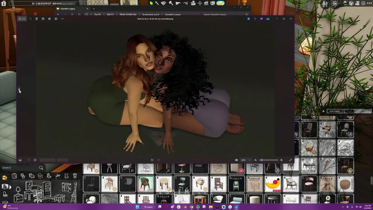
Task: Click the fullscreen expand icon in photo viewer
Action: pos(290,160)
